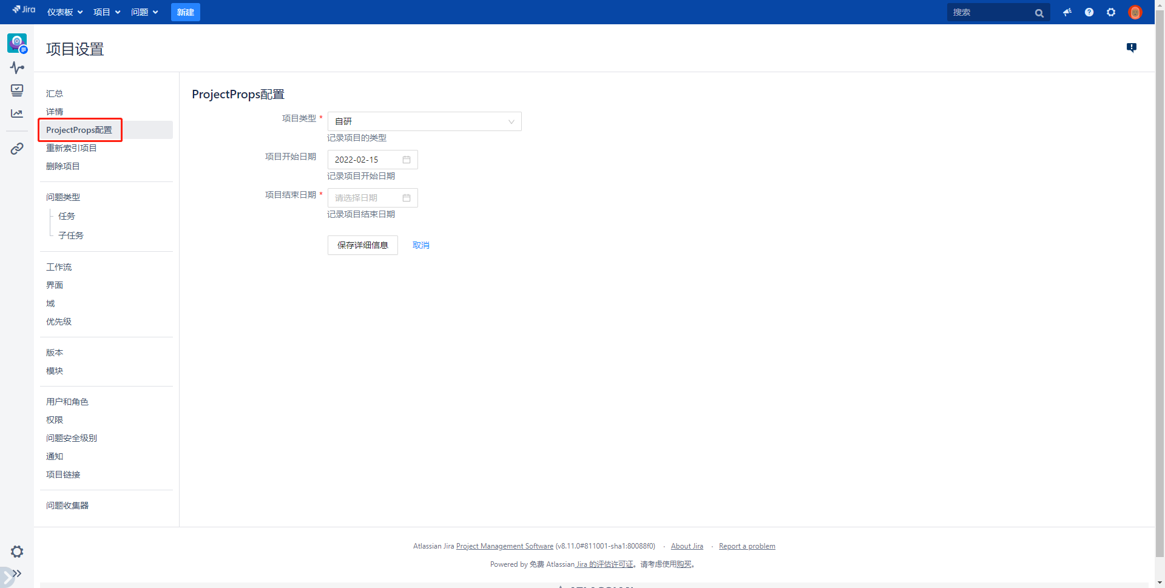Select ProjectProps配置 in the settings menu
Viewport: 1165px width, 588px height.
(x=79, y=130)
